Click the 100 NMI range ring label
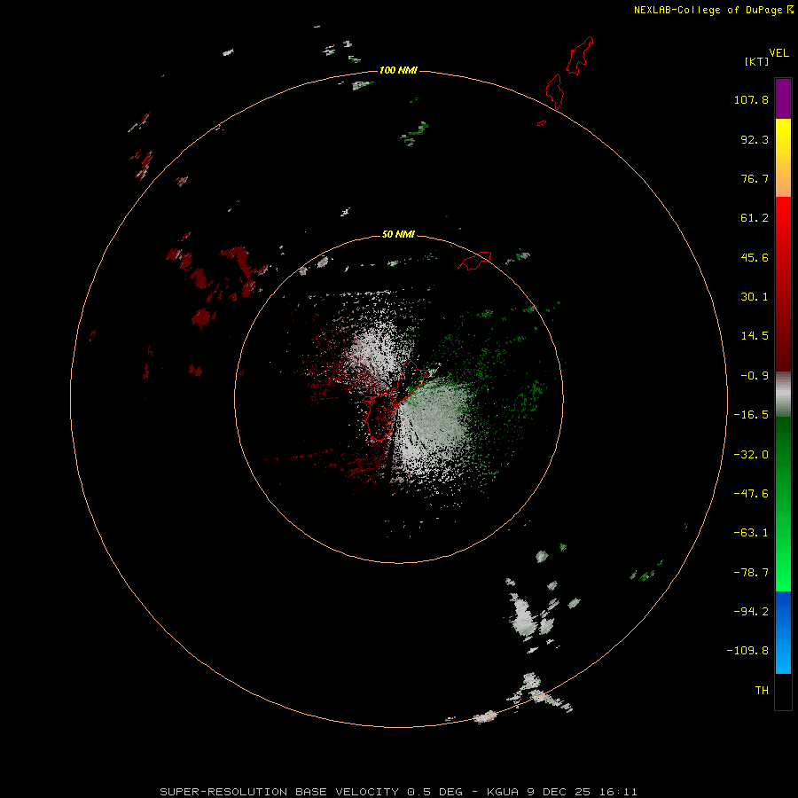798x798 pixels. (398, 70)
